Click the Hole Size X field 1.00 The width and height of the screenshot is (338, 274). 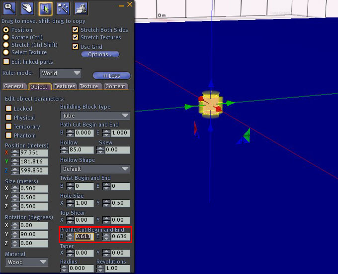(84, 203)
